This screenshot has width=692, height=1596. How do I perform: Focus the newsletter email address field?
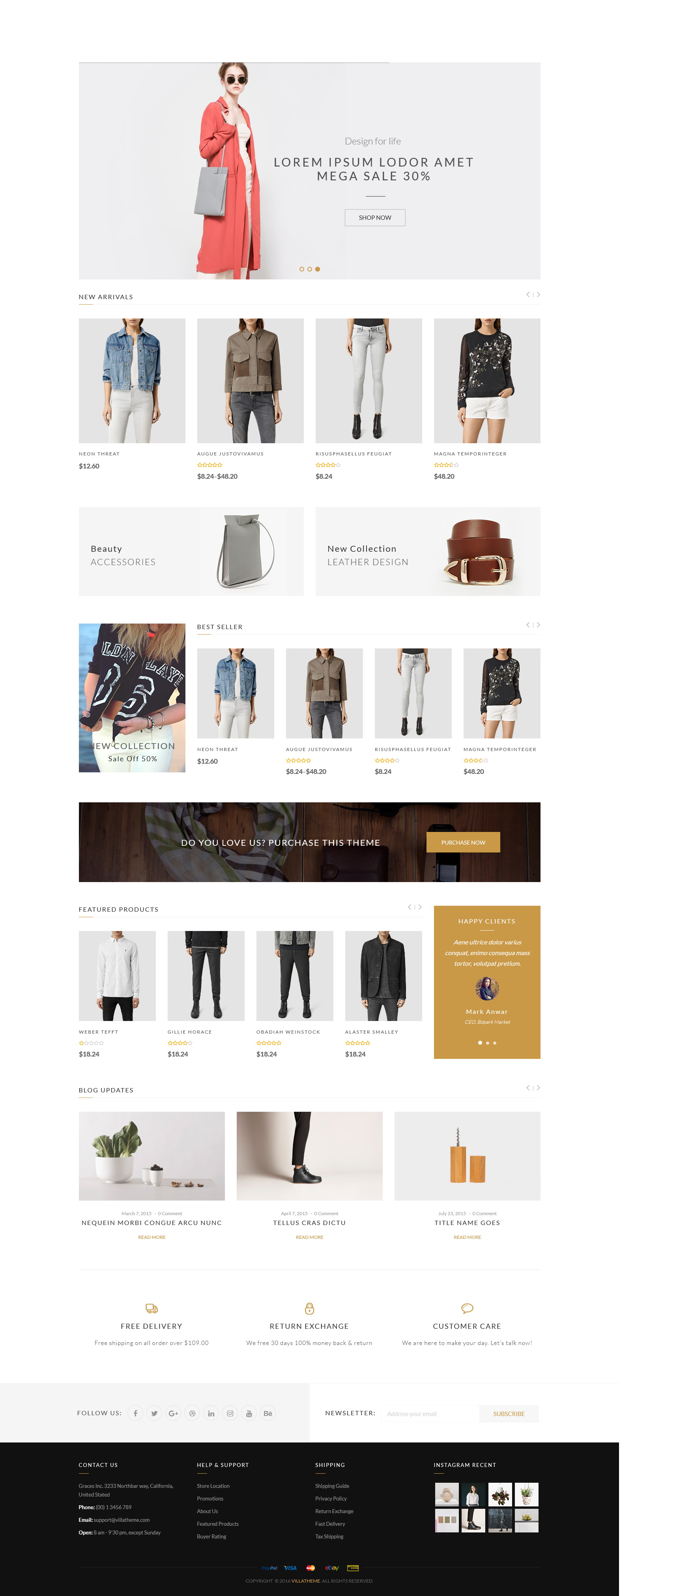tap(430, 1414)
